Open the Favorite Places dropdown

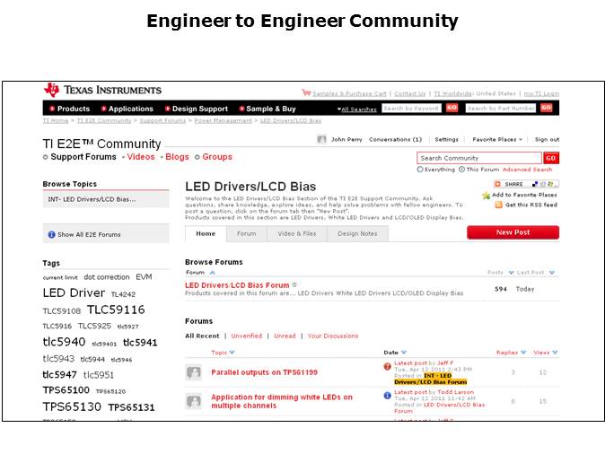point(497,140)
